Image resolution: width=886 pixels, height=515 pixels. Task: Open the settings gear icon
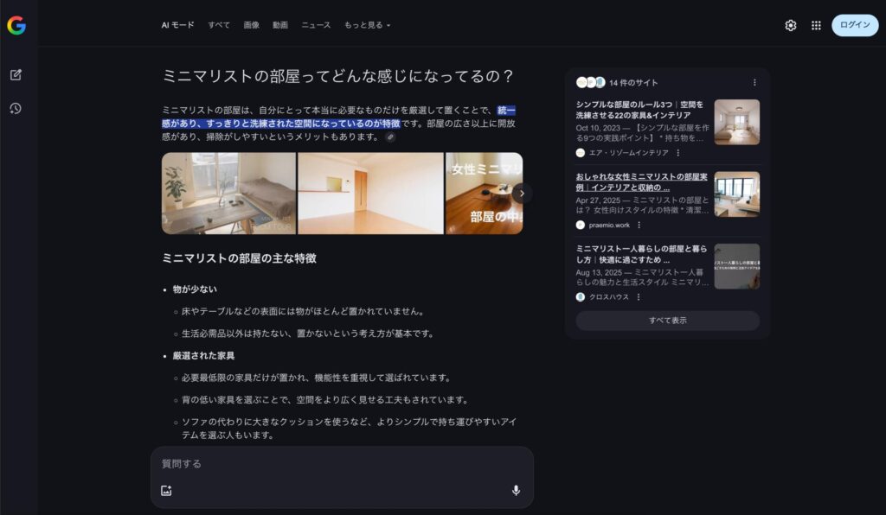tap(790, 25)
